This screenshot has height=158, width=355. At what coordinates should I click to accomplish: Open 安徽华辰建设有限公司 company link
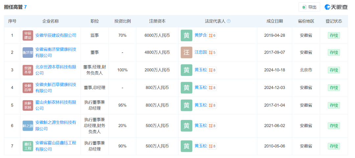click(56, 35)
